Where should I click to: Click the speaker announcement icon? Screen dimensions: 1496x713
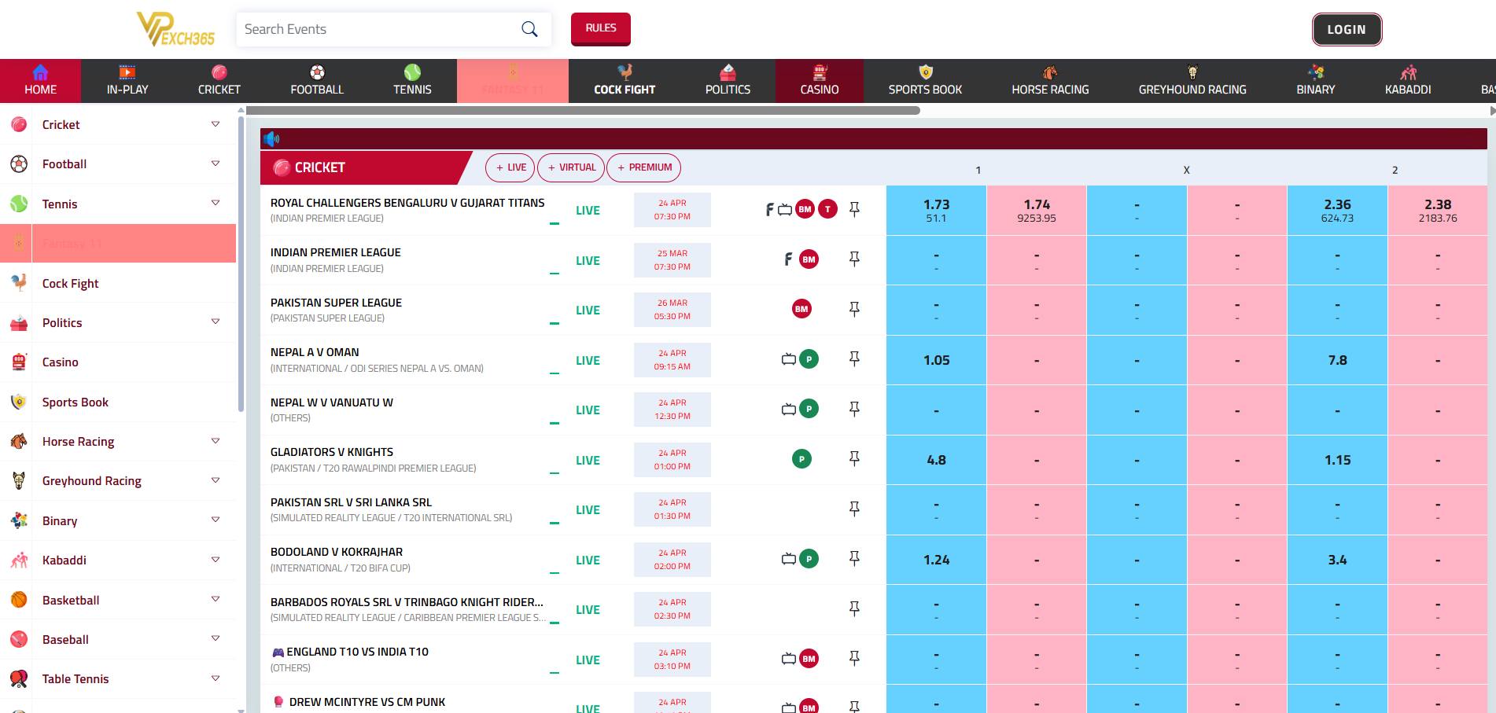coord(271,139)
